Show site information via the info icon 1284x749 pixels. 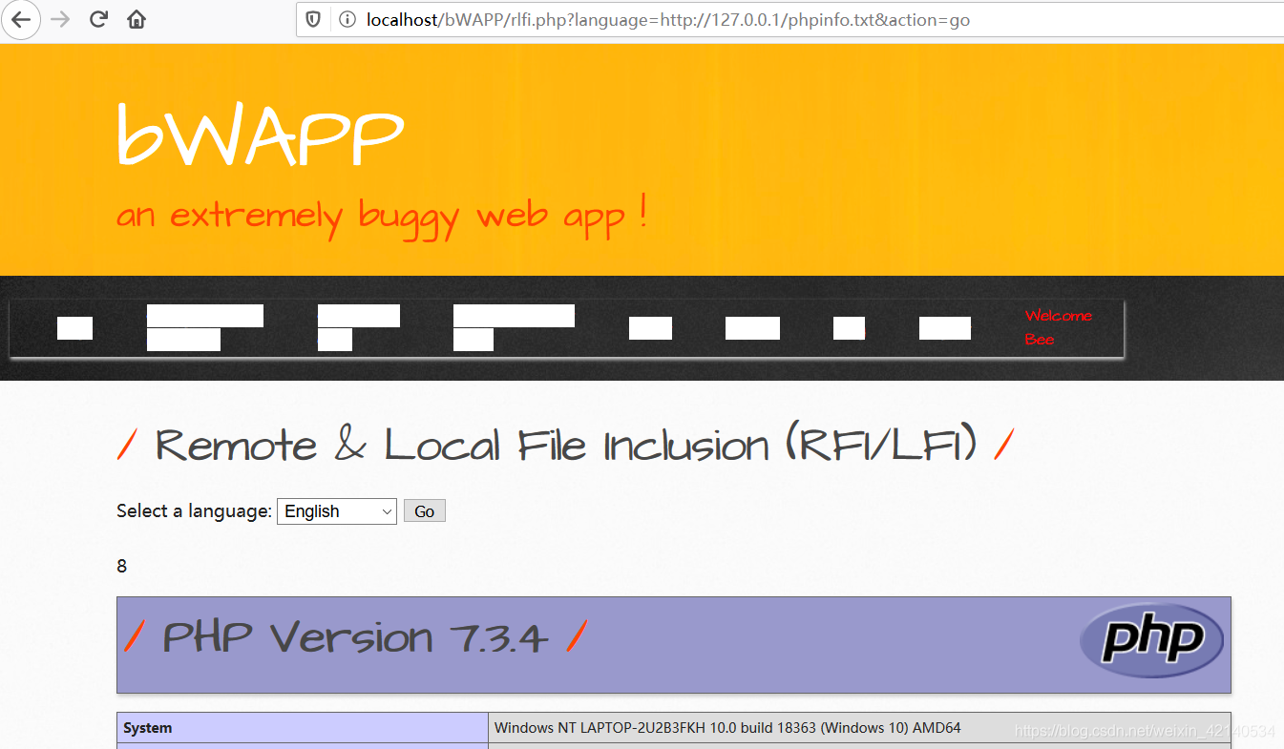pyautogui.click(x=347, y=19)
